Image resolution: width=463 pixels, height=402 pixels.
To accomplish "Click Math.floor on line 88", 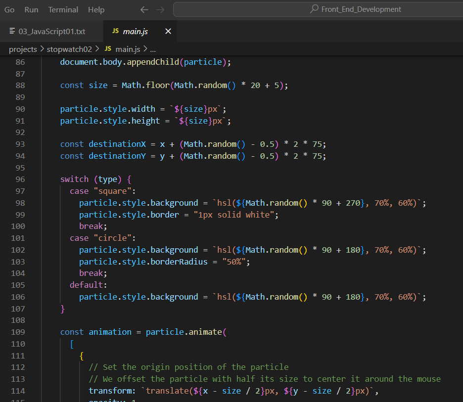I will (x=145, y=86).
